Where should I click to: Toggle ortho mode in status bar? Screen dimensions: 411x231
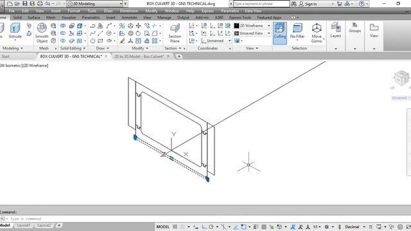(204, 227)
